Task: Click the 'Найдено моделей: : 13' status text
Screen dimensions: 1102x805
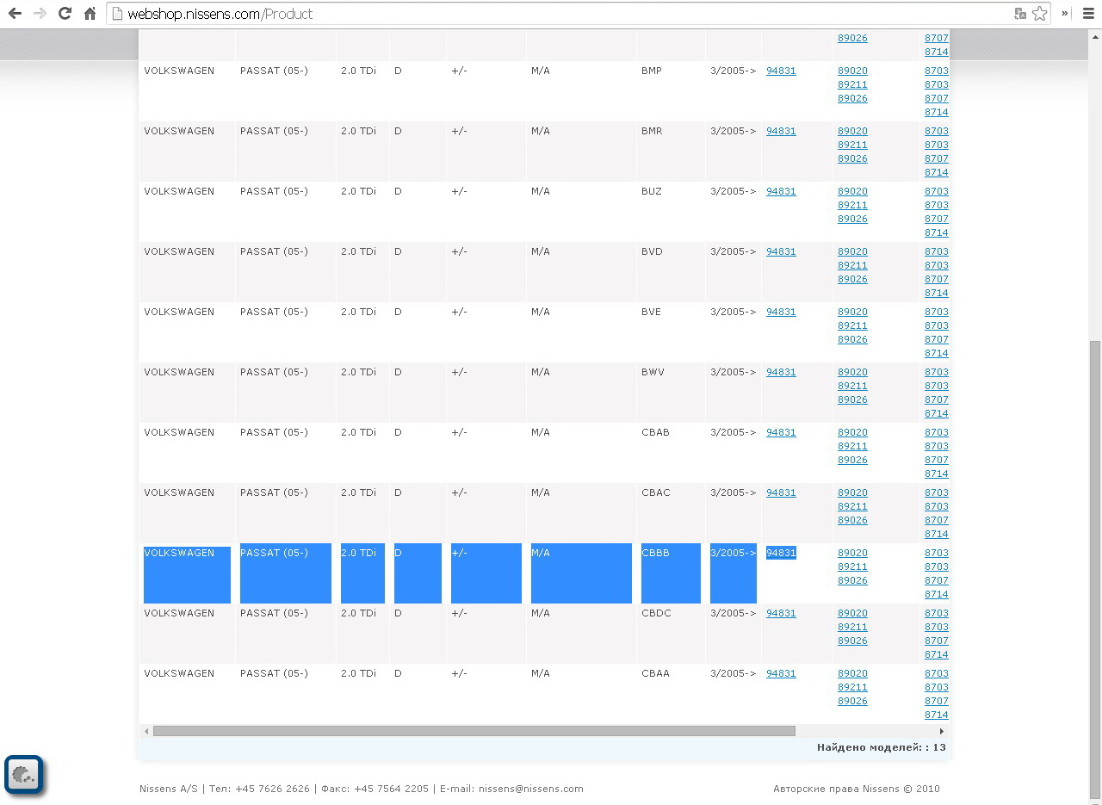Action: tap(882, 747)
